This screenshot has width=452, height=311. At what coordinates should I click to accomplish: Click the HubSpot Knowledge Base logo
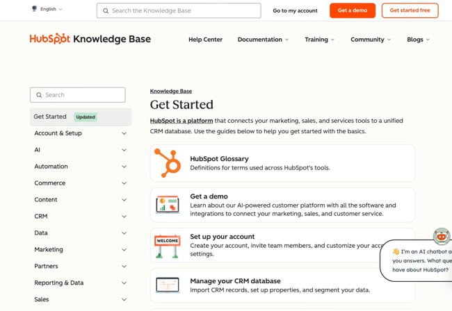click(90, 39)
